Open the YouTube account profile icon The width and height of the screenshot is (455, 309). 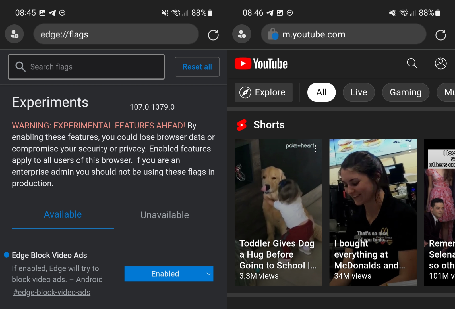click(x=440, y=64)
